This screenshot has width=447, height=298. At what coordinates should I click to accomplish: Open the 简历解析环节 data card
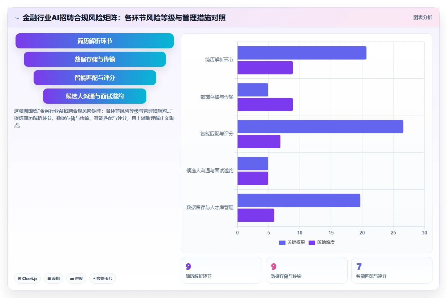(x=222, y=270)
